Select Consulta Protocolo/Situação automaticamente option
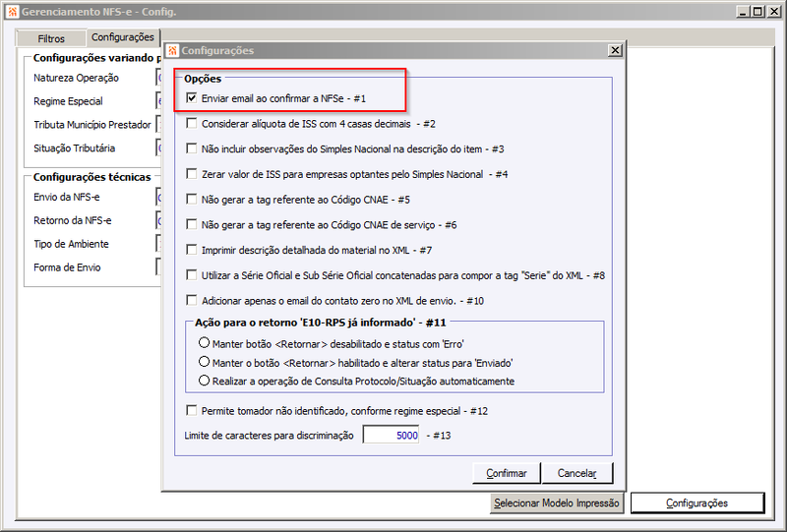Image resolution: width=787 pixels, height=532 pixels. [204, 381]
